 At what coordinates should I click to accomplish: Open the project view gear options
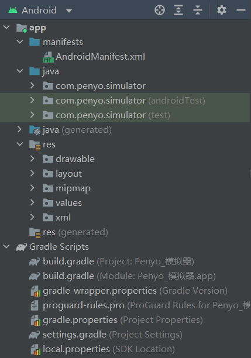tap(222, 11)
